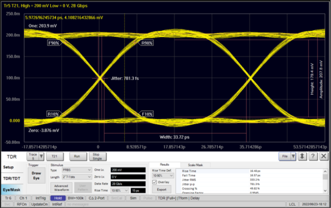Click the 250.0m vertical axis label

click(x=13, y=14)
